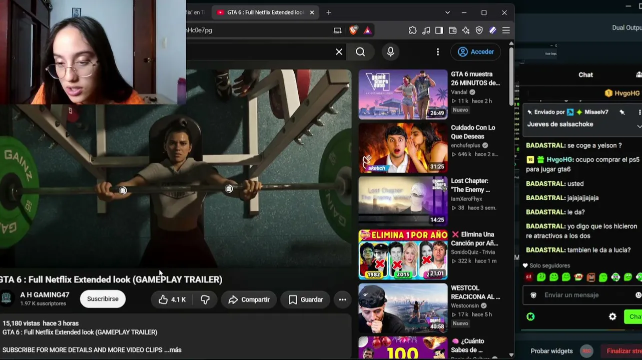
Task: Click the Vandal channel name
Action: click(459, 92)
